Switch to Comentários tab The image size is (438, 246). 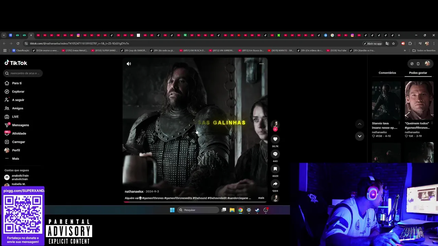387,73
